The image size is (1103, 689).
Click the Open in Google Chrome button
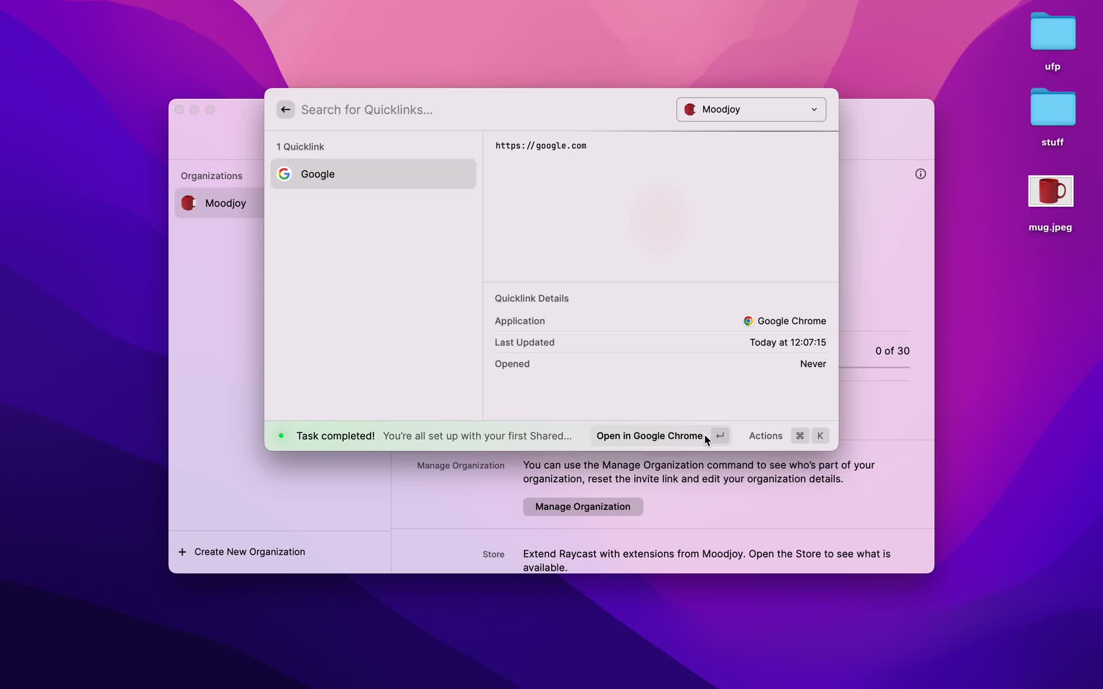coord(650,435)
